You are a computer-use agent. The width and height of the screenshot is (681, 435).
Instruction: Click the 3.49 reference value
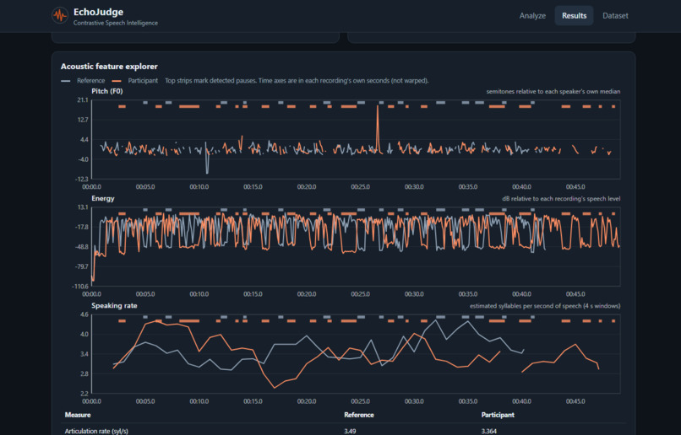pyautogui.click(x=350, y=431)
